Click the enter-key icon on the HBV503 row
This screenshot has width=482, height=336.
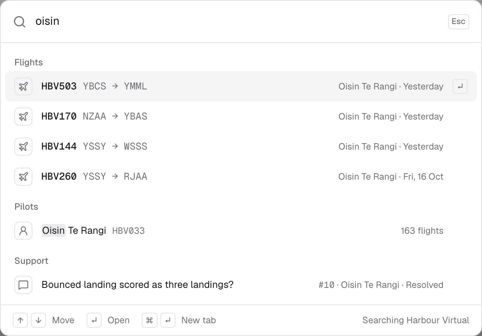pos(460,86)
